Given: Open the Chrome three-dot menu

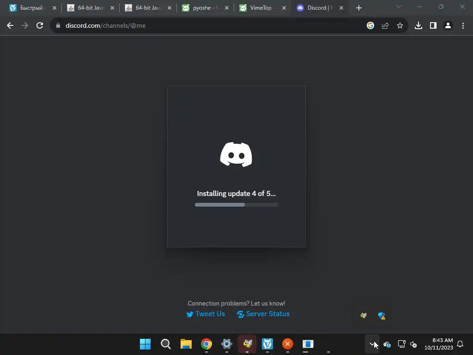Looking at the screenshot, I should [463, 26].
